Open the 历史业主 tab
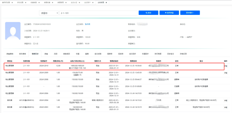 170,54
